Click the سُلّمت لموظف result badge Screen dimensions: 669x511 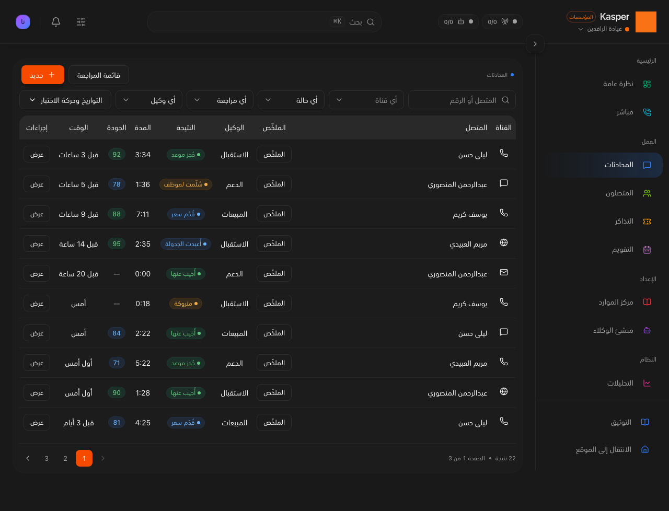pyautogui.click(x=186, y=184)
